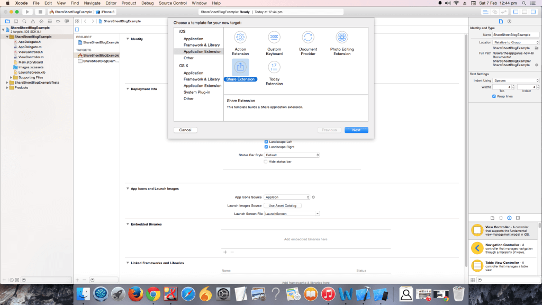Show the File inspector icon
Screen dimensions: 542x305
coord(501,21)
